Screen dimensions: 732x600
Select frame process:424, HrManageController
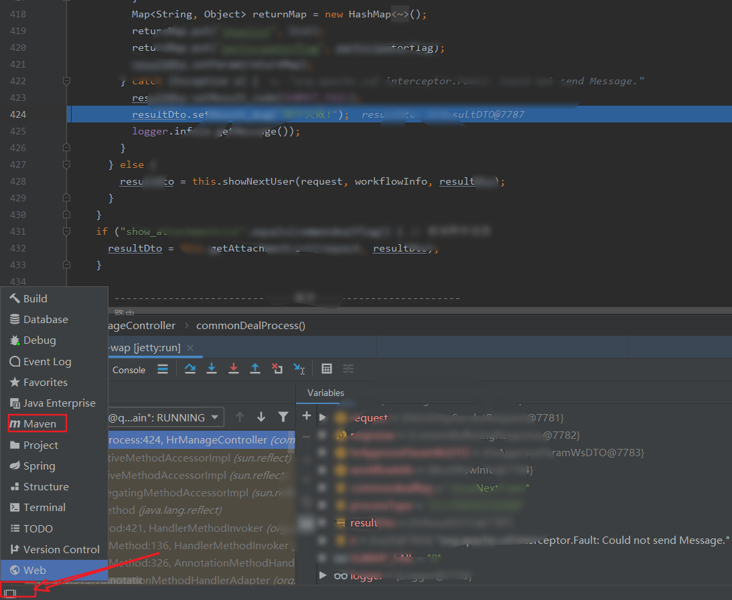tap(202, 439)
